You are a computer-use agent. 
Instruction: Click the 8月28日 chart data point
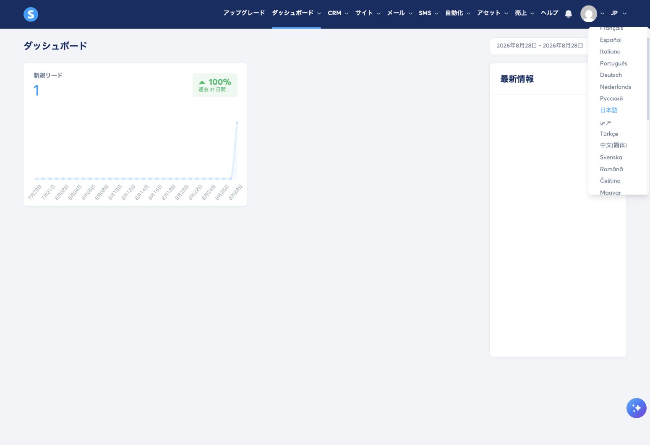[x=238, y=122]
